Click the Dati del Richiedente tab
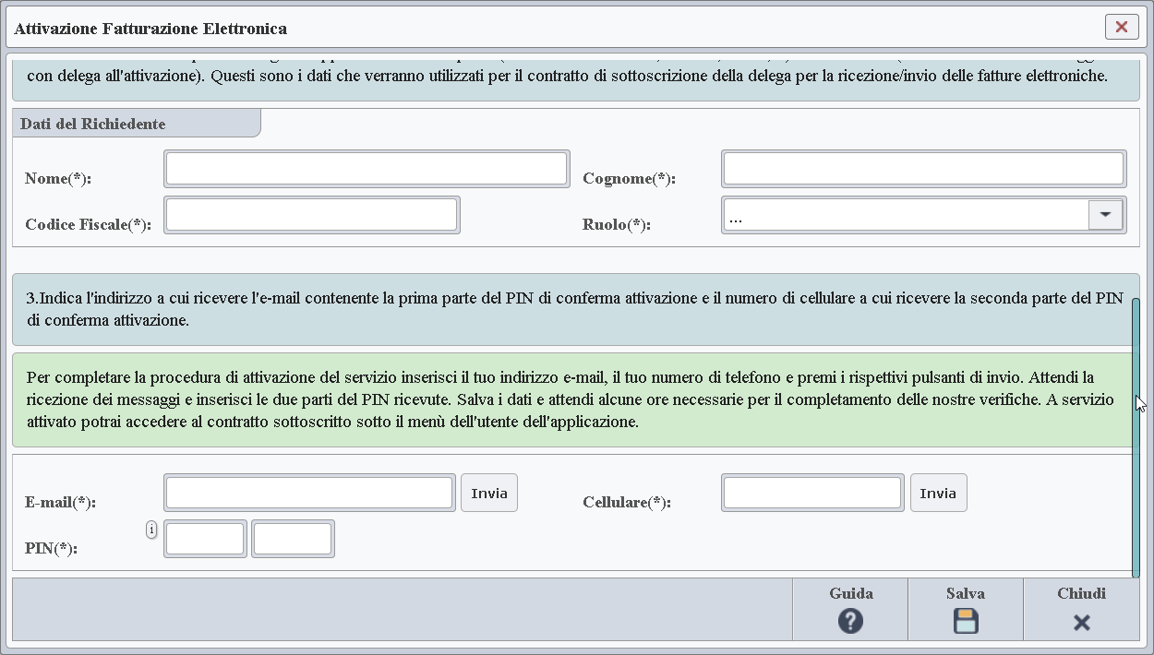Screen dimensions: 1154x655 coord(94,123)
